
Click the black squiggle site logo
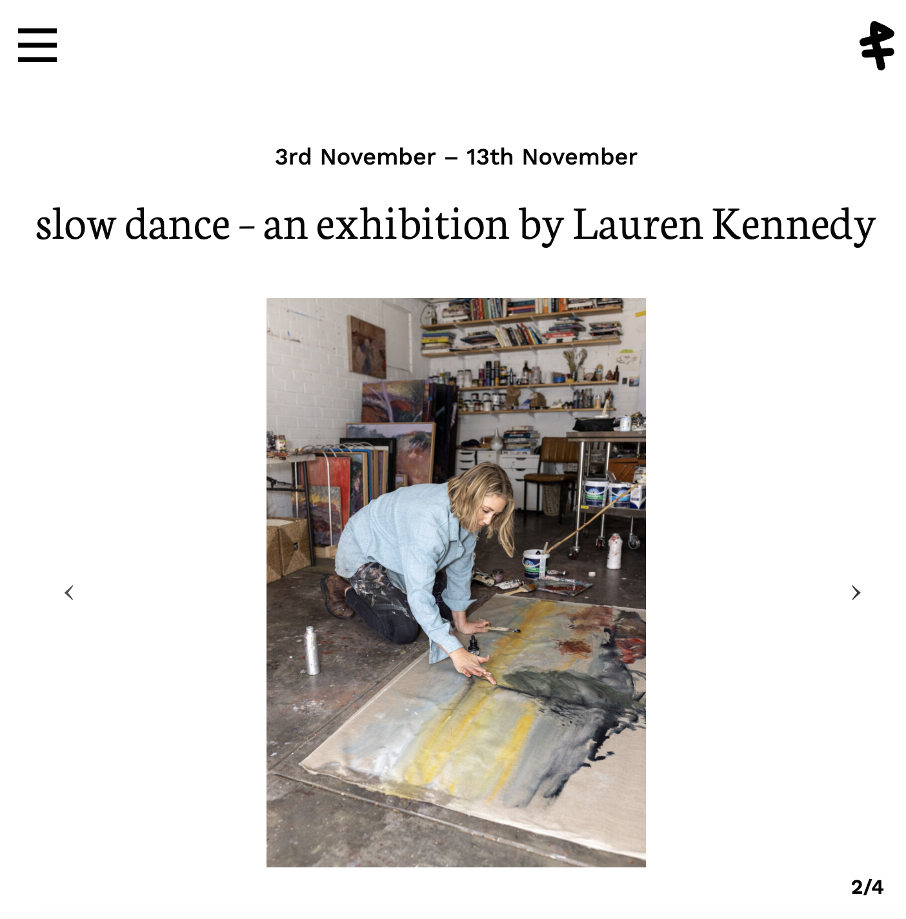click(x=877, y=45)
